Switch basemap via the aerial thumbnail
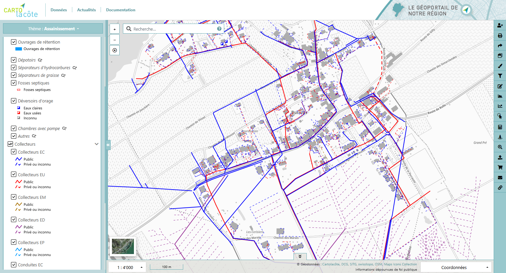The height and width of the screenshot is (273, 506). pyautogui.click(x=123, y=246)
